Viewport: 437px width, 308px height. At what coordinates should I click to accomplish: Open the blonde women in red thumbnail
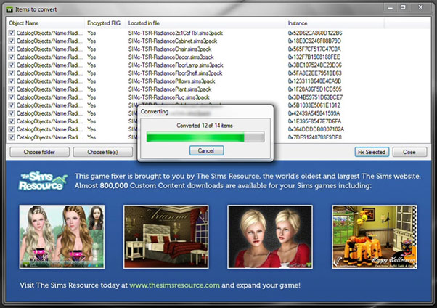point(270,238)
